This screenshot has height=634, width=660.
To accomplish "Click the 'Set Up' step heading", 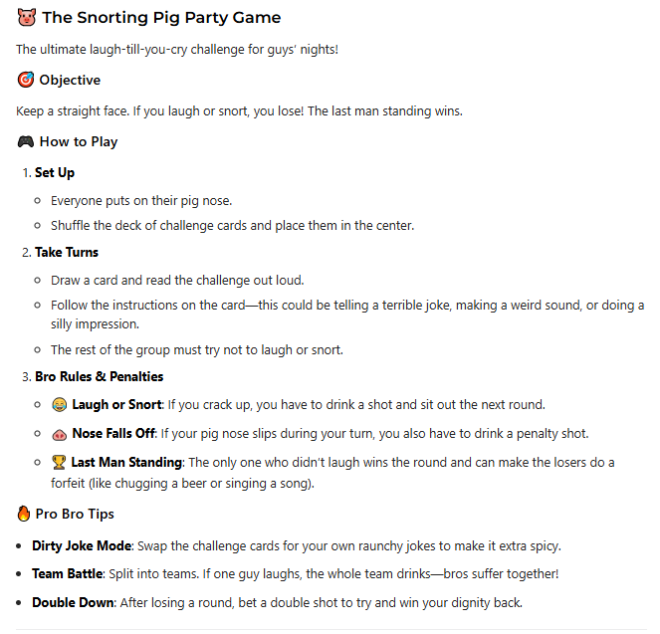I will pyautogui.click(x=55, y=172).
